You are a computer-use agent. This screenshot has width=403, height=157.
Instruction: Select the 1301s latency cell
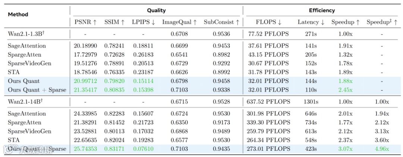[x=311, y=102]
